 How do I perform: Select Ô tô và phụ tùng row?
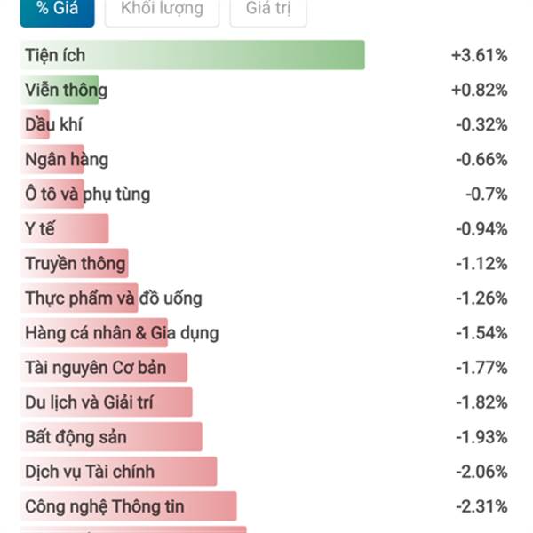[x=87, y=194]
